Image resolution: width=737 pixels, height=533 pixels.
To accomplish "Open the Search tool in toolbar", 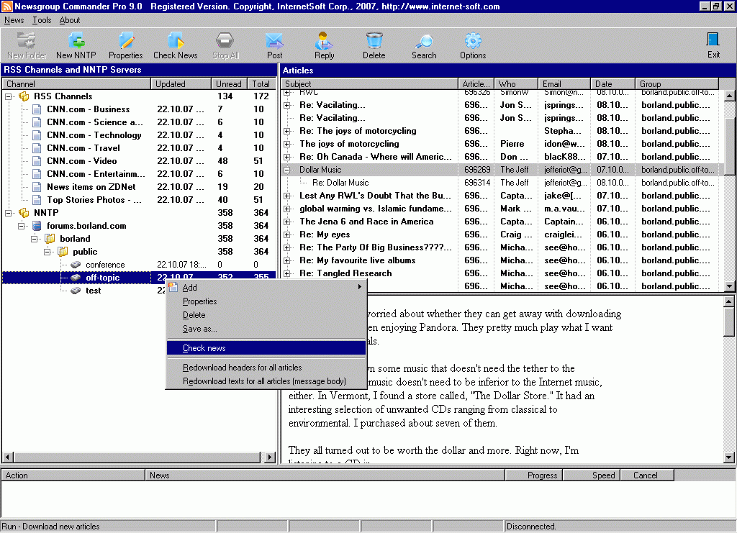I will click(424, 45).
